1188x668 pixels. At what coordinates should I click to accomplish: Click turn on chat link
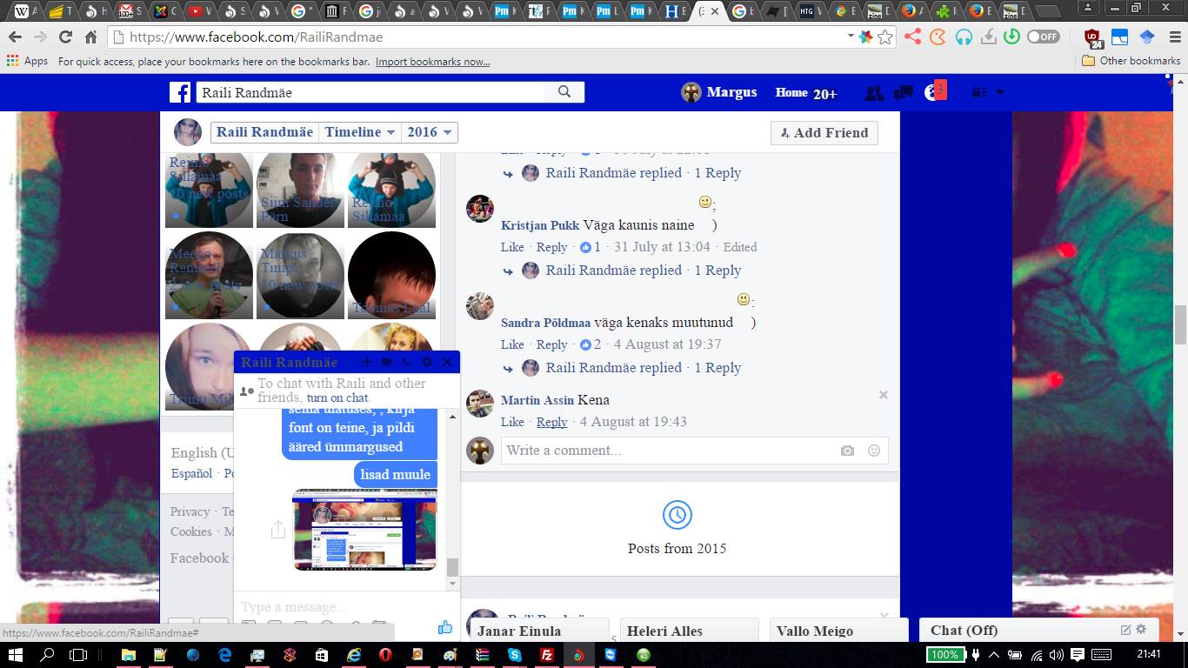(x=337, y=397)
